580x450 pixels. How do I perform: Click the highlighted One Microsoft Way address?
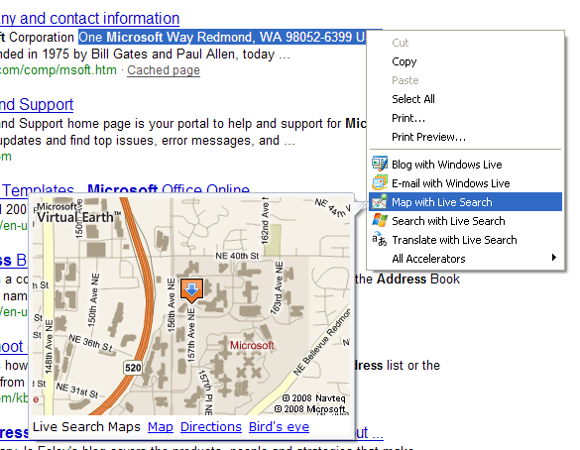(223, 37)
